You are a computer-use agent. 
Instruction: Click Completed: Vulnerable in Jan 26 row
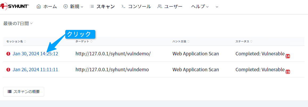[x=260, y=69]
